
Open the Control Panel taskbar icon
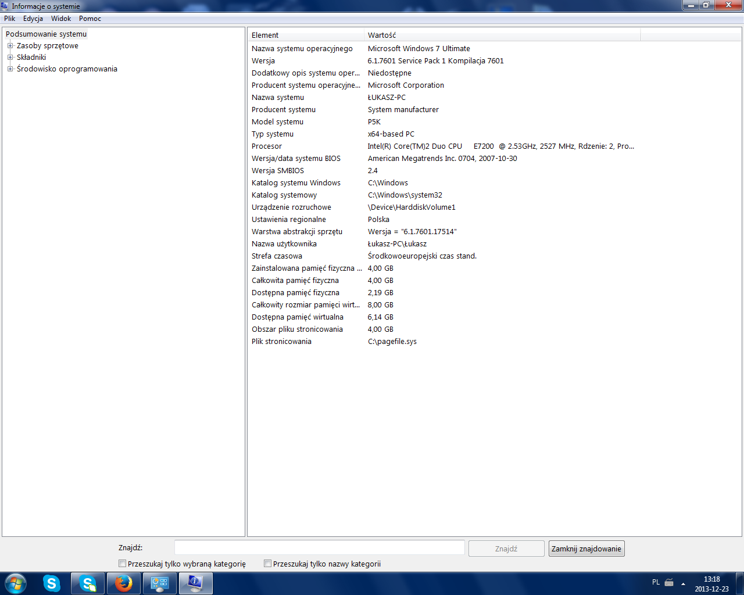coord(159,583)
